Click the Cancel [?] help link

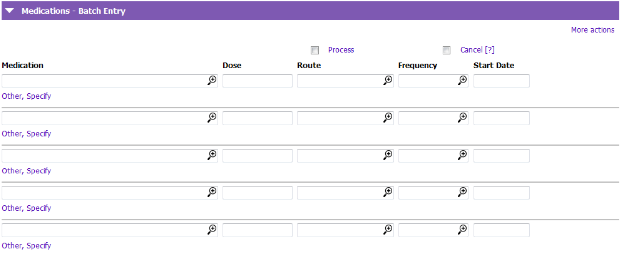[x=477, y=50]
